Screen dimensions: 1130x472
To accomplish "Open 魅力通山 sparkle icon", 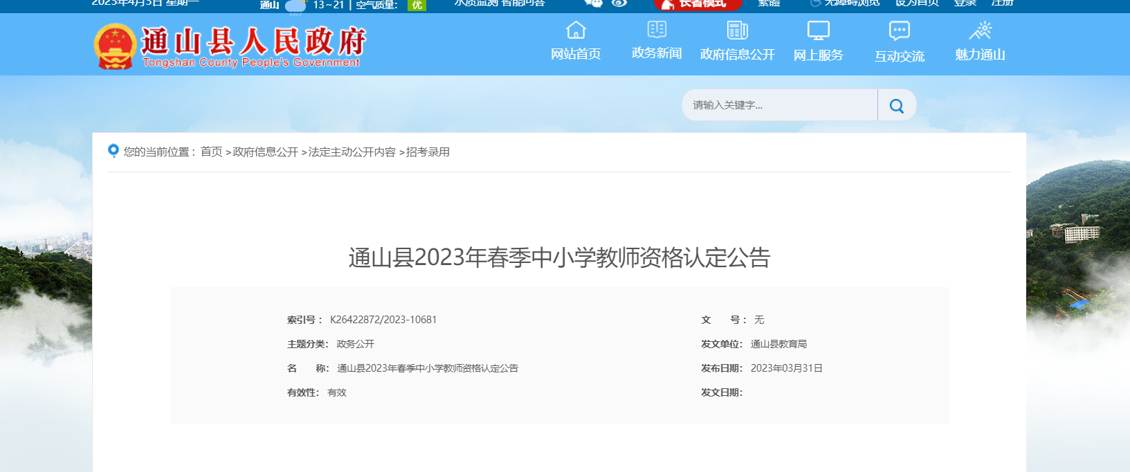I will click(980, 30).
